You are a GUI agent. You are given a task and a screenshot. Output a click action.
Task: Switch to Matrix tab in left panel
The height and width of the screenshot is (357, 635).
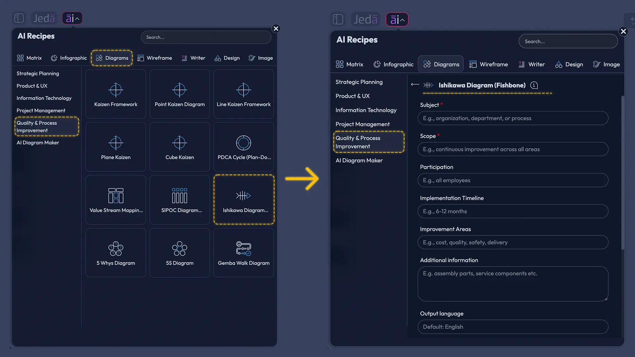point(29,58)
